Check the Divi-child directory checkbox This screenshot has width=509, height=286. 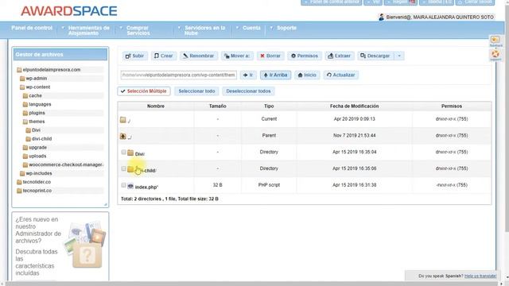[123, 168]
